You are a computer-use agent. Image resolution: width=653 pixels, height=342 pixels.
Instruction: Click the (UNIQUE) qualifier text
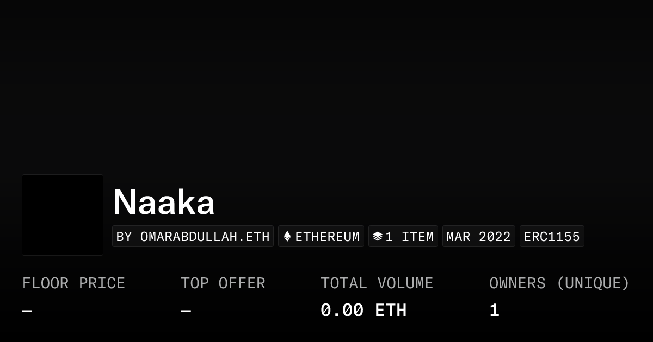593,283
